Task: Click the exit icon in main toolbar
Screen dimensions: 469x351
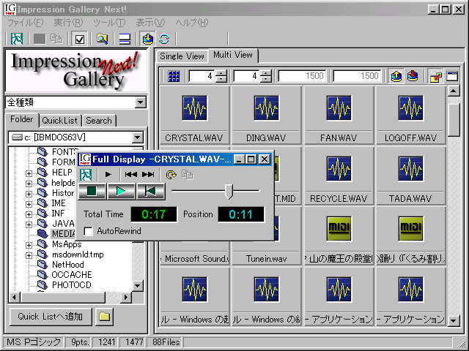Action: (x=17, y=39)
